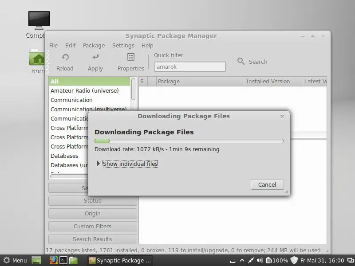Cancel the package download
The image size is (355, 266).
pyautogui.click(x=267, y=184)
